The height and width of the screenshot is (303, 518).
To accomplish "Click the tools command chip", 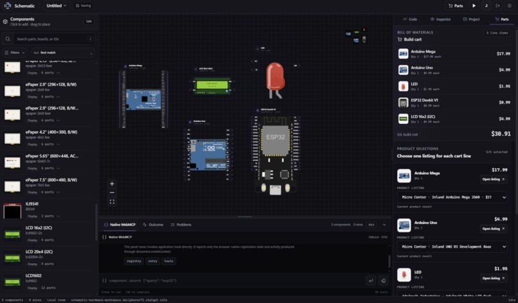I will point(168,261).
